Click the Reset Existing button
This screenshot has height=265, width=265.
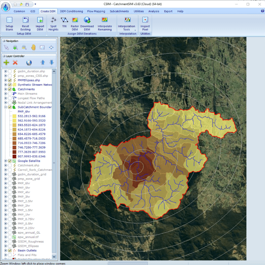25,24
